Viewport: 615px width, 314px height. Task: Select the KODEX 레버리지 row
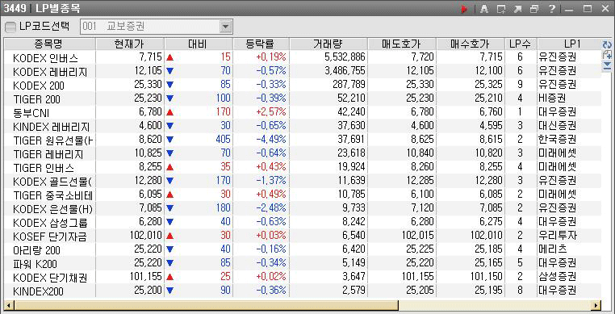302,71
